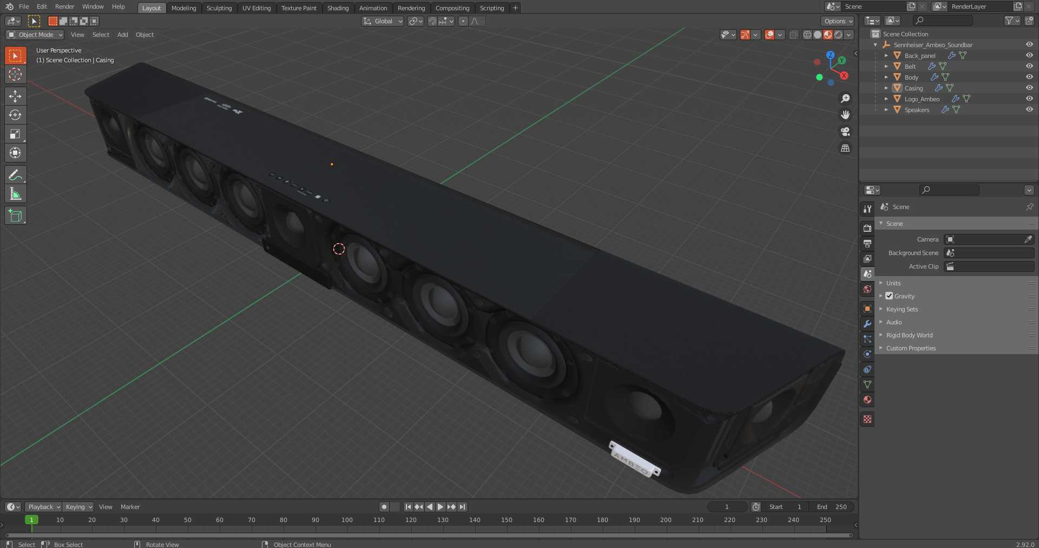This screenshot has height=548, width=1039.
Task: Click the current frame marker 1
Action: pos(31,519)
